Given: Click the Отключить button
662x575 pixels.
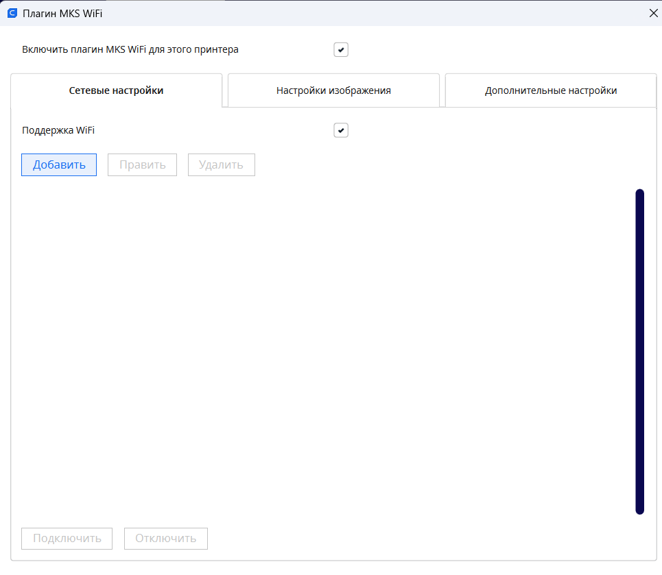Looking at the screenshot, I should pyautogui.click(x=166, y=538).
